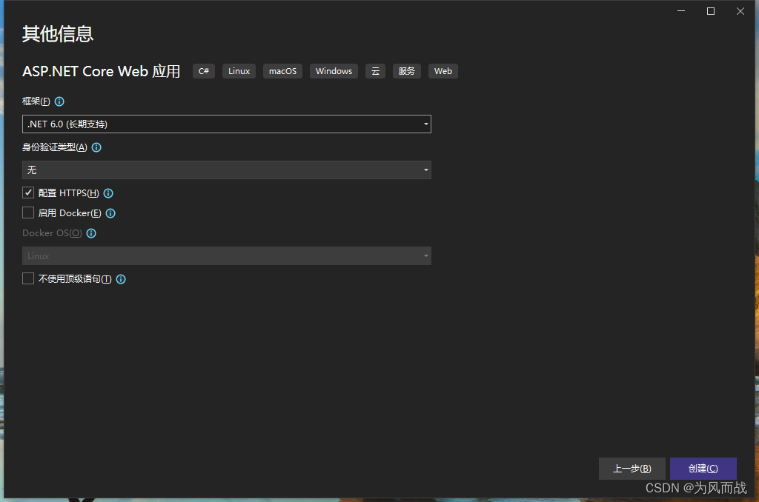Click the info icon after 配置 HTTPS(H)
Screen dimensions: 759x502
(x=107, y=193)
